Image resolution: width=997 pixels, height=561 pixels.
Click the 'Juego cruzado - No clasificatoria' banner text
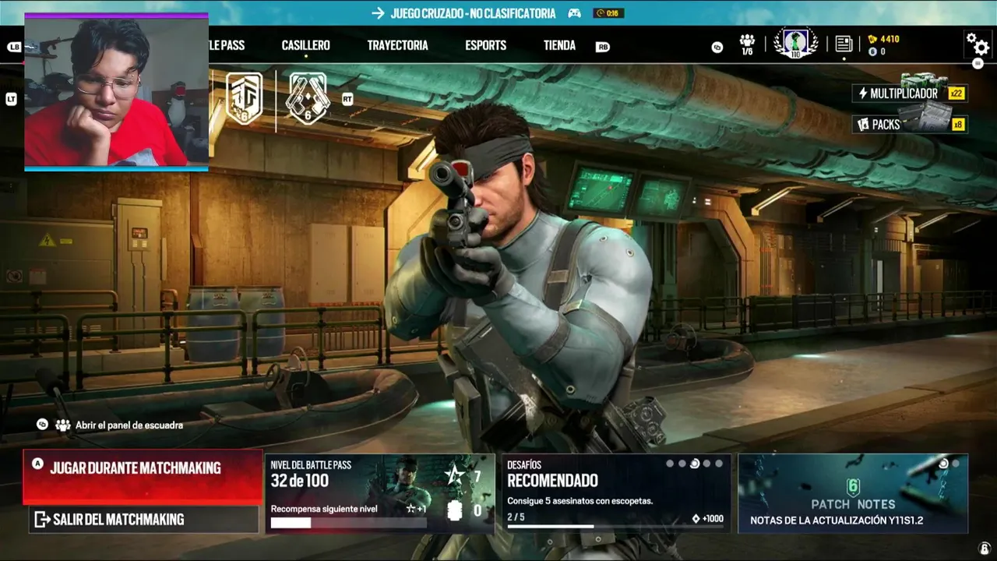click(x=473, y=13)
